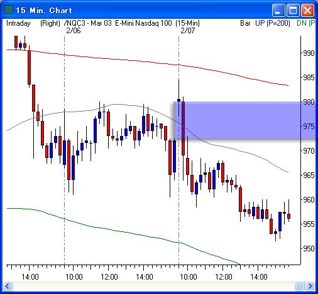
Task: Click the '2/06' date label
Action: pos(74,31)
